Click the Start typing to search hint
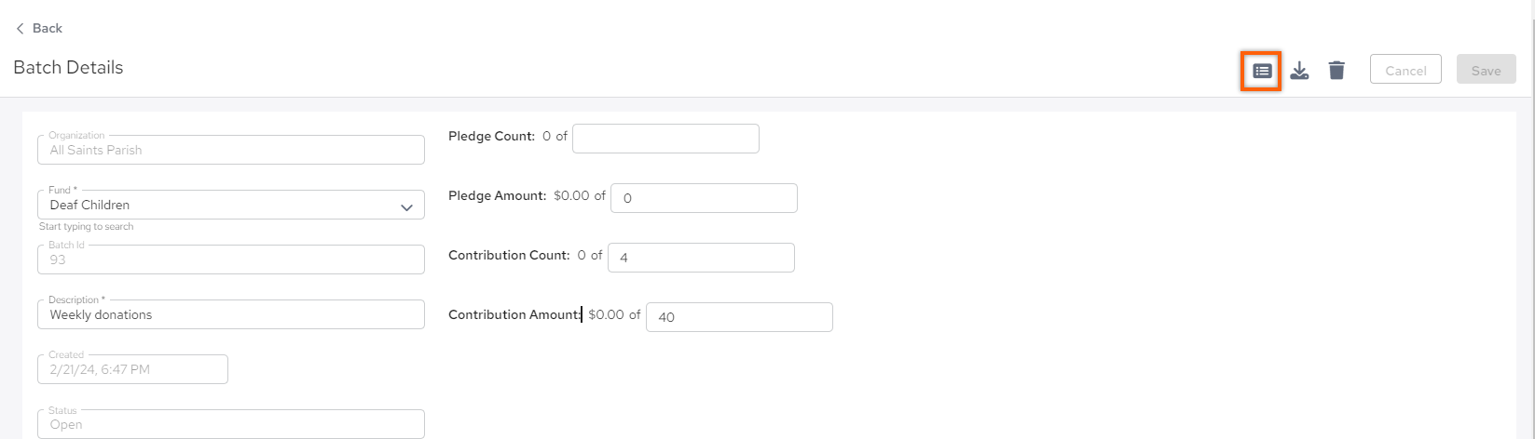Screen dimensions: 1535x439 [86, 227]
